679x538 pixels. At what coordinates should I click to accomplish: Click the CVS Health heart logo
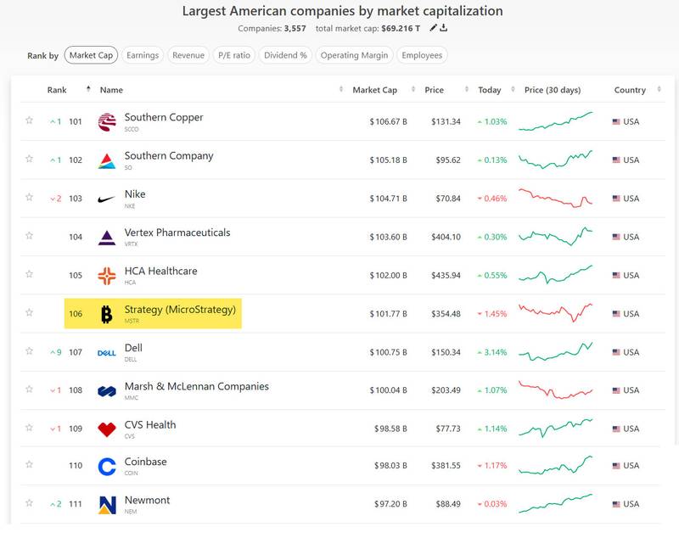coord(107,429)
